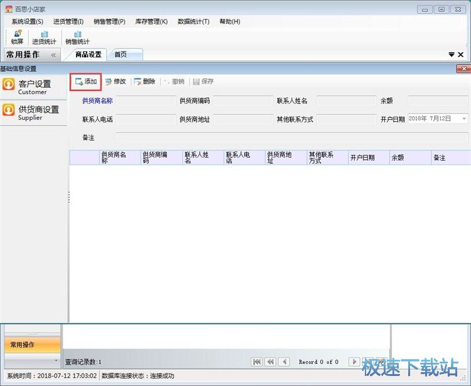Open navigation pane options small arrow
471x386 pixels.
[56, 360]
